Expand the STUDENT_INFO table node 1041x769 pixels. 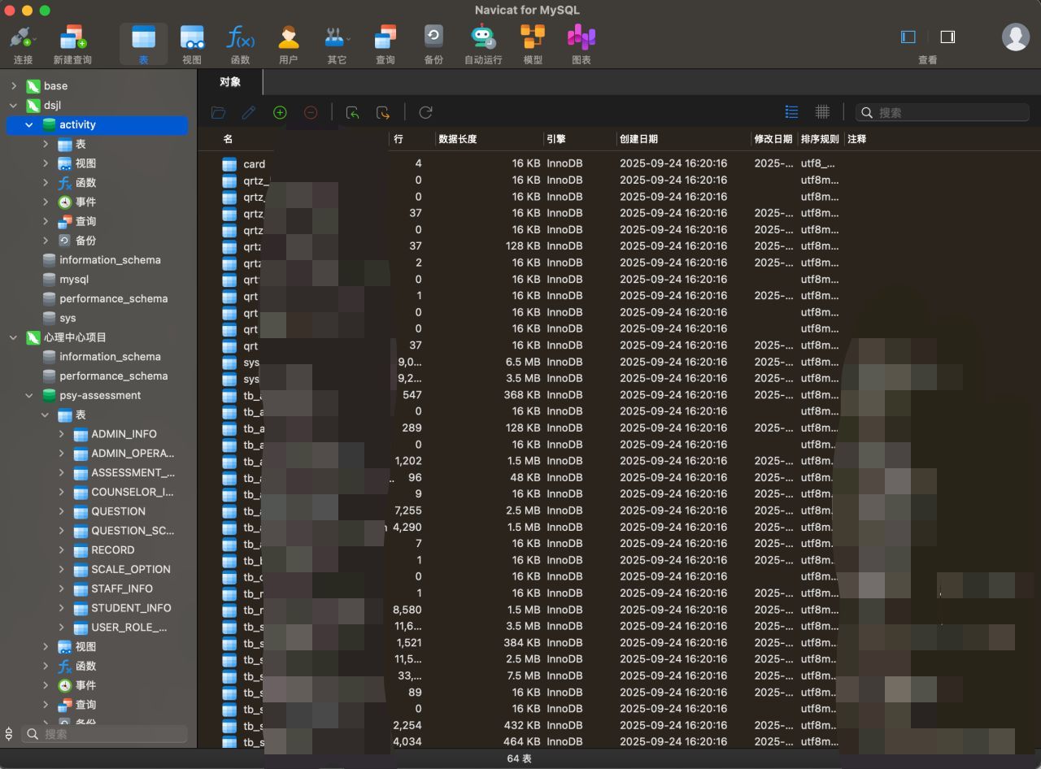[x=62, y=608]
